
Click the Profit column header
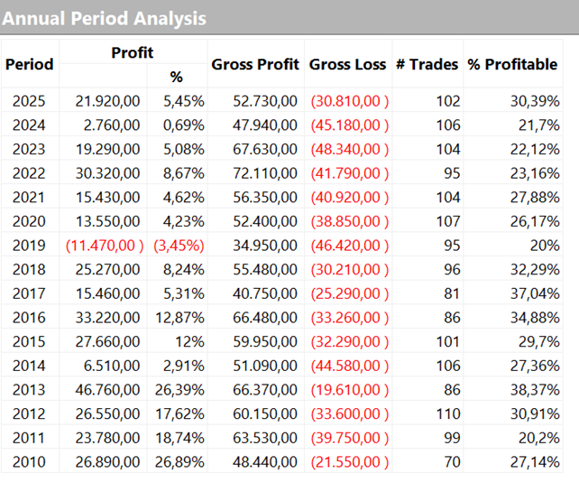tap(133, 53)
